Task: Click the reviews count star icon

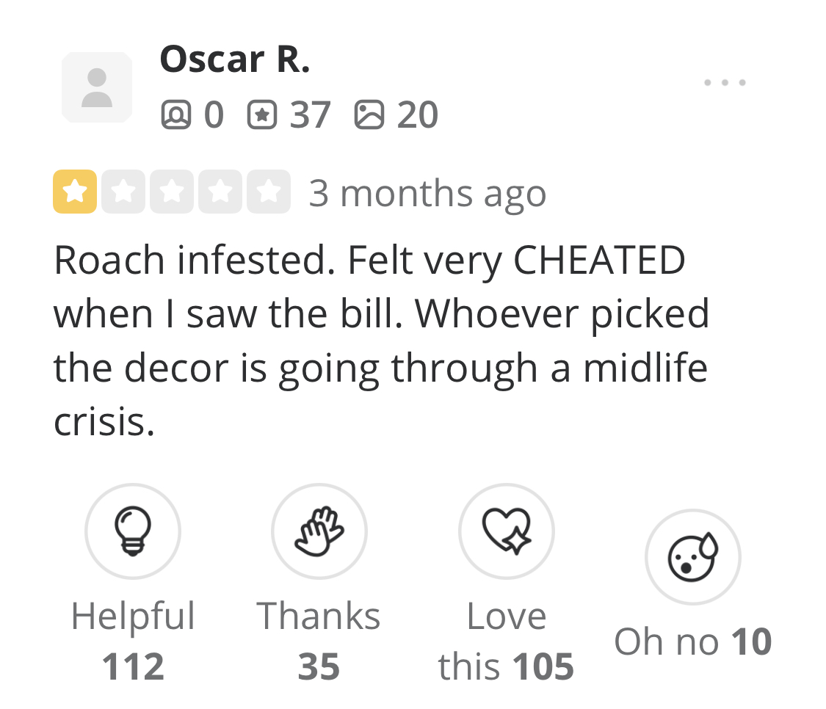Action: pyautogui.click(x=262, y=114)
